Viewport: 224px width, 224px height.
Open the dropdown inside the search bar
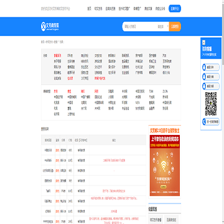163,27
